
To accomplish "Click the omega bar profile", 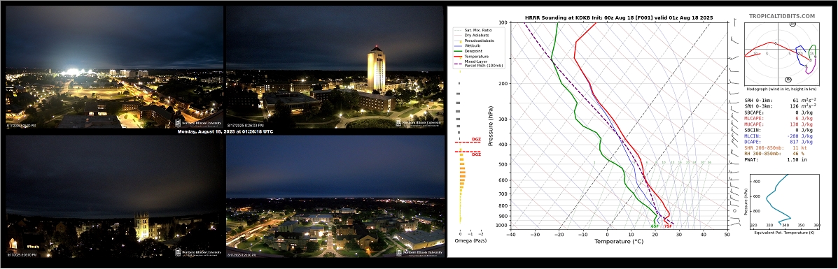I will (x=461, y=152).
